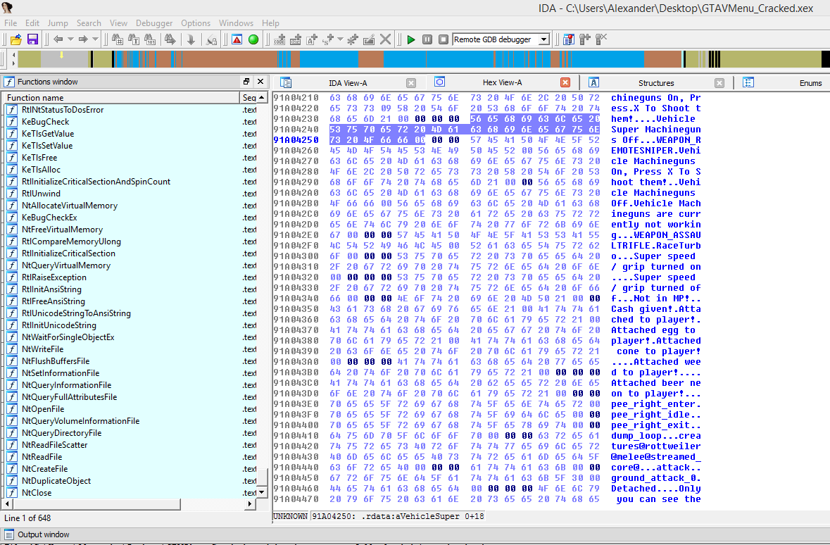
Task: Click the Search next binoculars arrow icon
Action: point(170,39)
